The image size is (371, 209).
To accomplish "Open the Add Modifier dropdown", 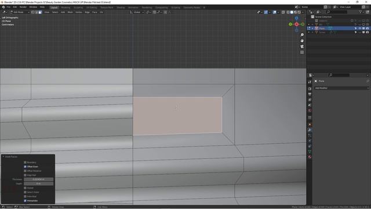I will [x=341, y=88].
